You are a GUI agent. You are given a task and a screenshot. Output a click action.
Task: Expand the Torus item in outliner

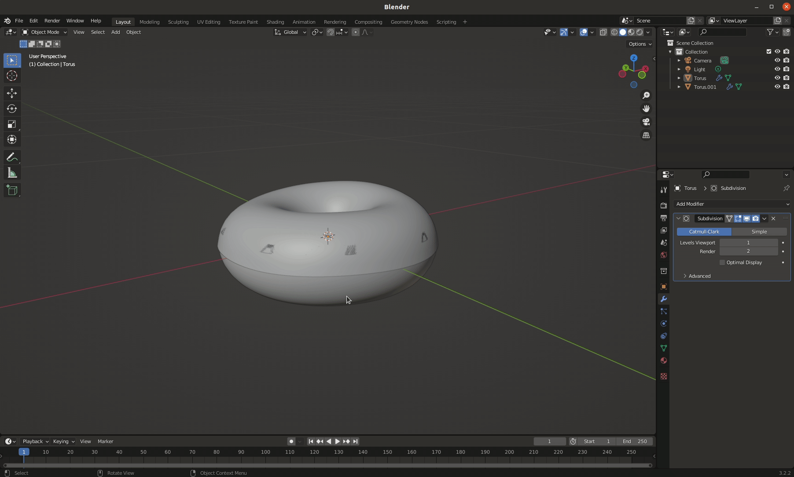point(679,78)
